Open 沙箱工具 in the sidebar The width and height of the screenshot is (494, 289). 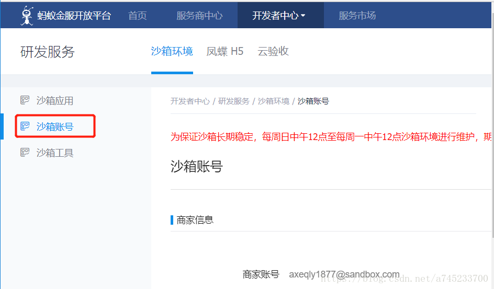click(x=55, y=153)
